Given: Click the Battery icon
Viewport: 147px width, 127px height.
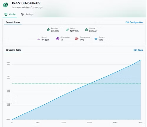Looking at the screenshot, I should click(x=96, y=39).
